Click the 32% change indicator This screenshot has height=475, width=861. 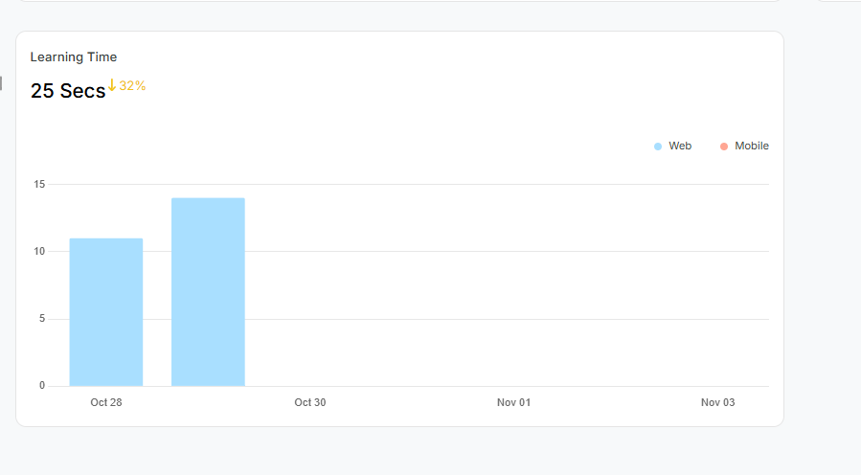(132, 86)
